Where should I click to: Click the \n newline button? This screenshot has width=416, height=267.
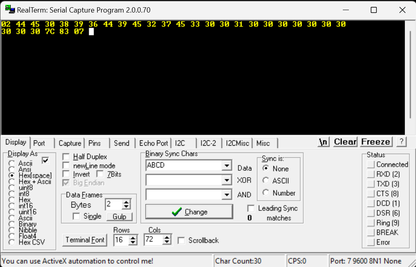point(323,142)
